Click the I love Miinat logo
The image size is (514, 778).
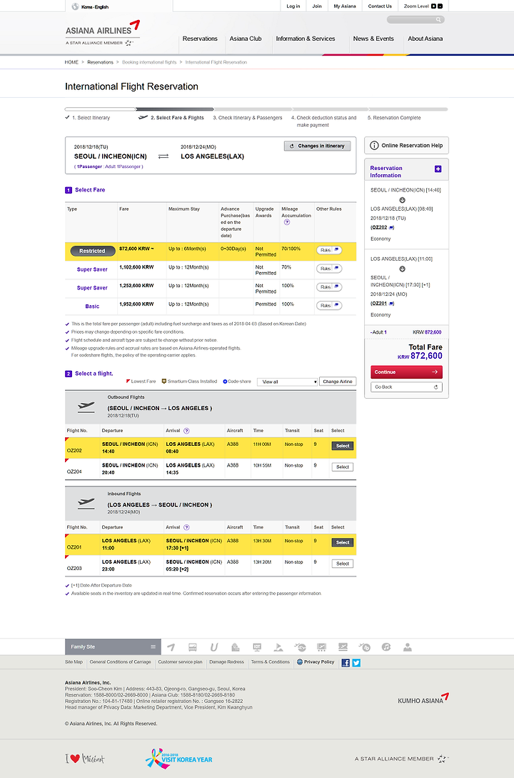85,759
